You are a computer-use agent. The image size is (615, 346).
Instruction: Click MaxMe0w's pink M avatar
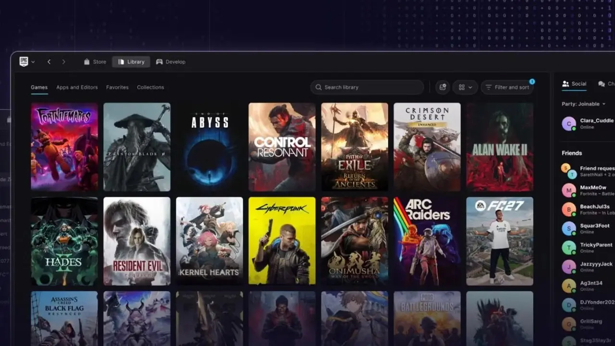[569, 190]
